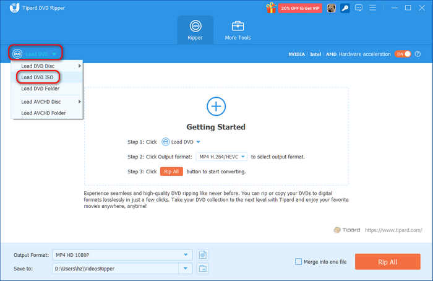Open MP4 H.264/HEVC format dropdown in Step 2
The width and height of the screenshot is (433, 281).
[221, 157]
